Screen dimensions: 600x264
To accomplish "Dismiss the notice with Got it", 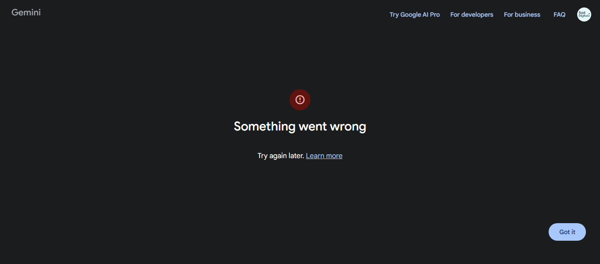I will (567, 232).
